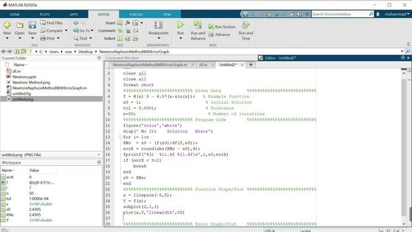Open the dropdown under New
412x232 pixels.
pos(7,39)
